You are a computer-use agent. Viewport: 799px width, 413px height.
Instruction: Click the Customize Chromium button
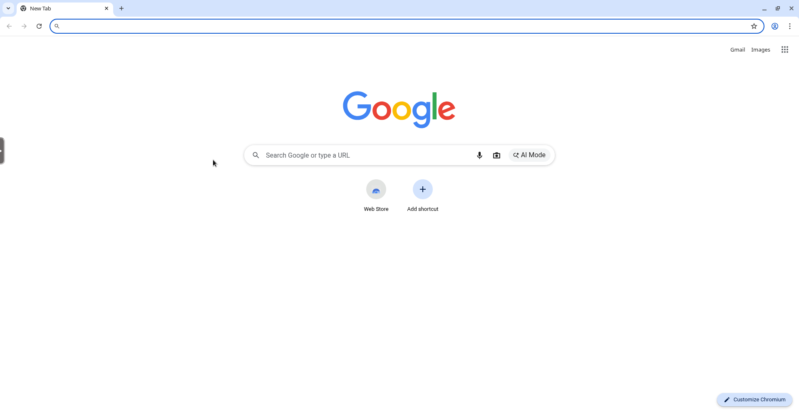coord(754,400)
